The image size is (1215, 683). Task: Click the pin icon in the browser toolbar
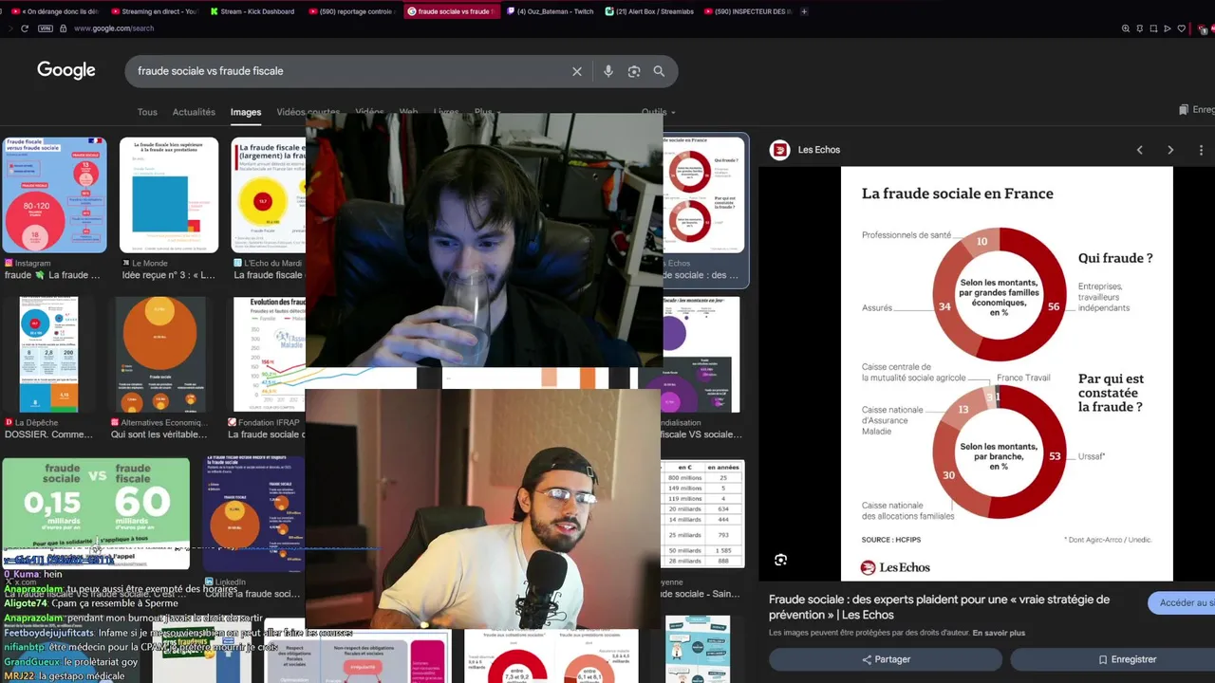point(1140,28)
